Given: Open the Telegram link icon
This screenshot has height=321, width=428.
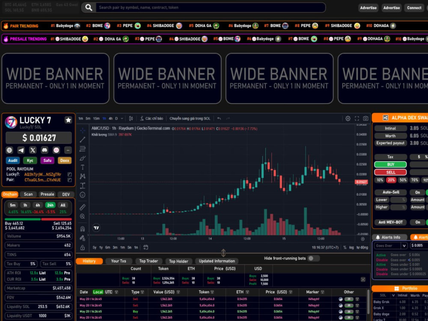Looking at the screenshot, I should coord(21,150).
